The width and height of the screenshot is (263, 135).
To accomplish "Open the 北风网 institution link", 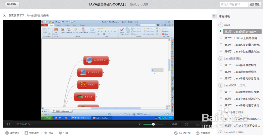I will pyautogui.click(x=145, y=4).
